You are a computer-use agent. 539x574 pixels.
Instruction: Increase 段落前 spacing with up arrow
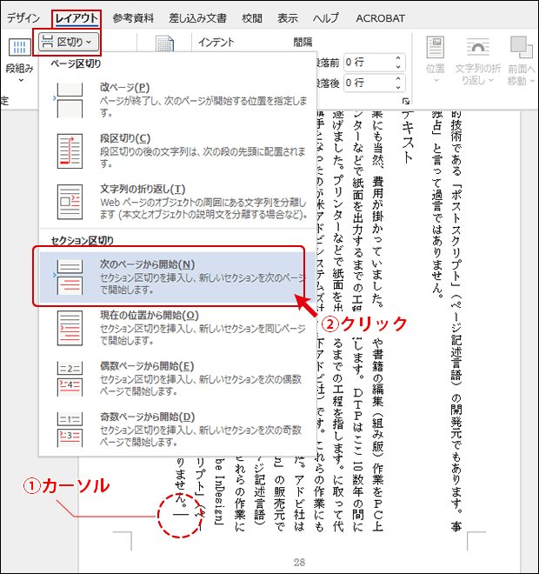click(x=398, y=58)
